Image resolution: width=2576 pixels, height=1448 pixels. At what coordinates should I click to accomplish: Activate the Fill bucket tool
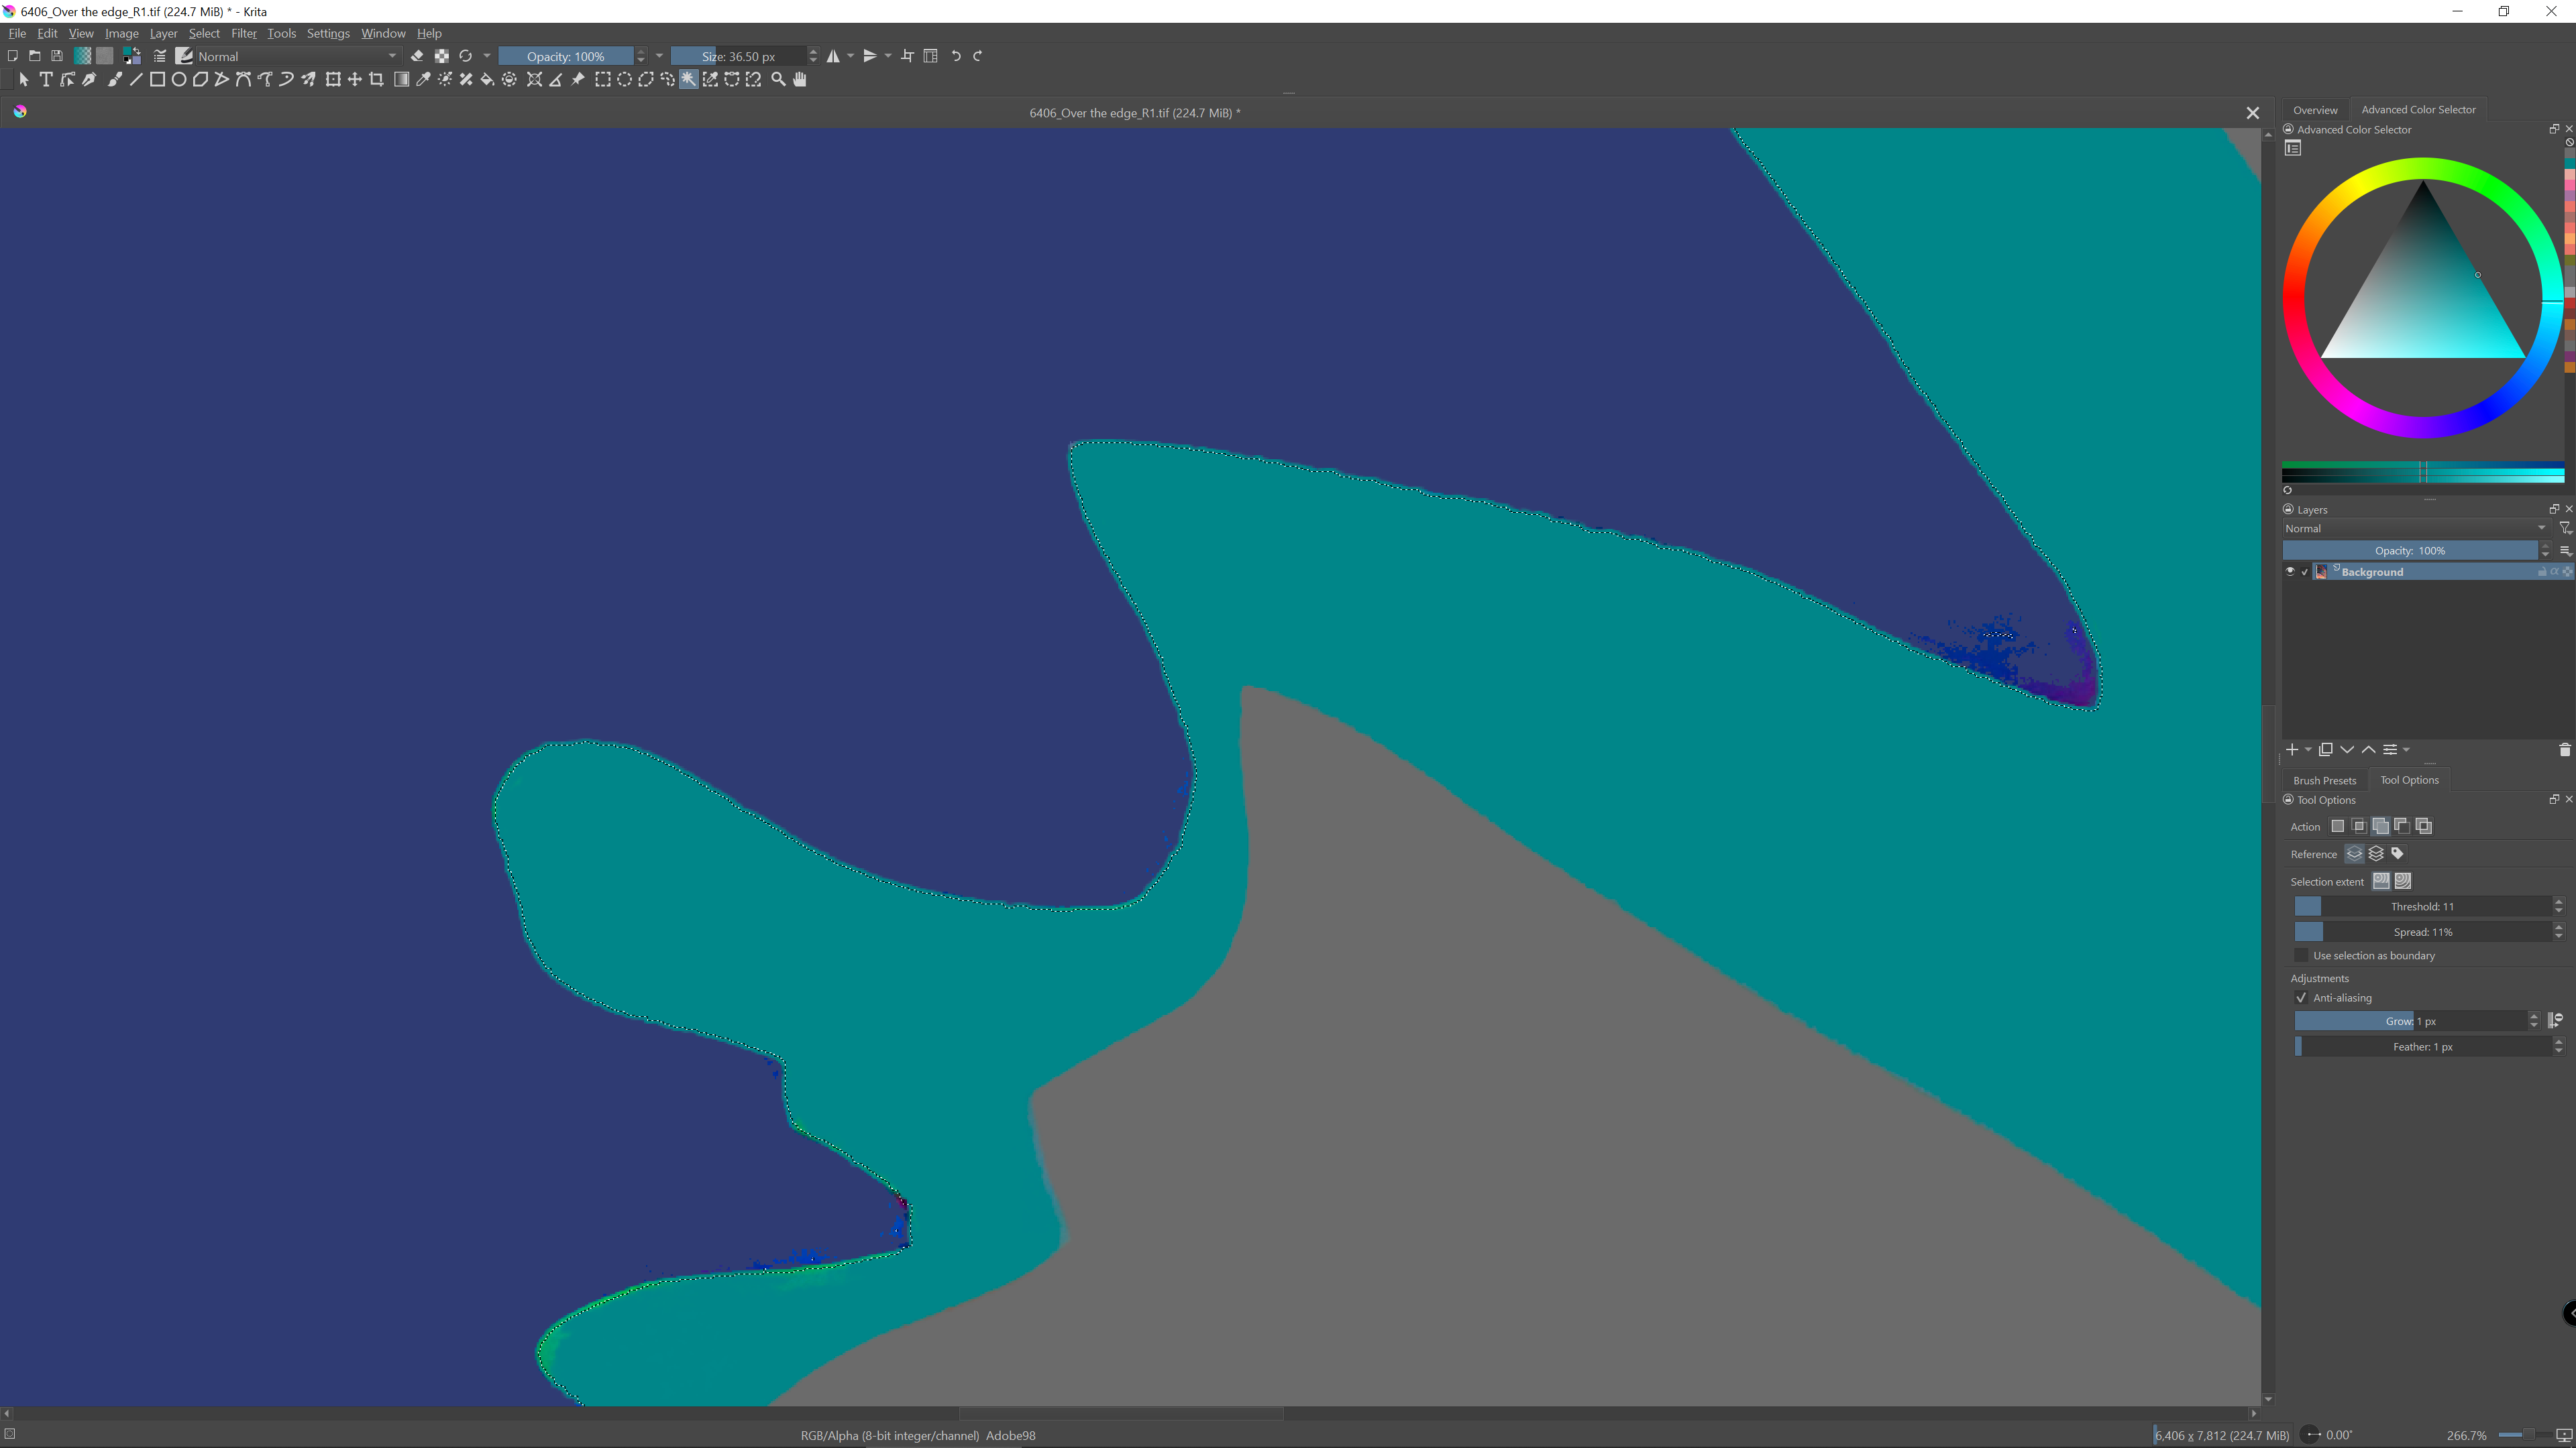[488, 80]
